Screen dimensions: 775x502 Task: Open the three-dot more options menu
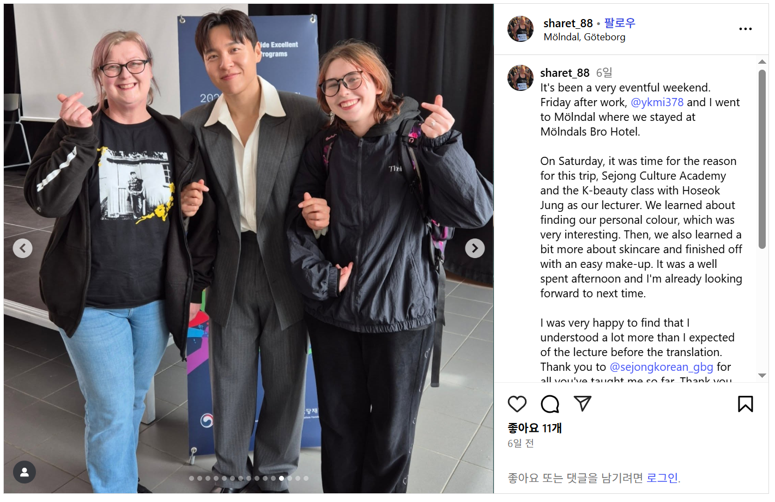[x=745, y=29]
